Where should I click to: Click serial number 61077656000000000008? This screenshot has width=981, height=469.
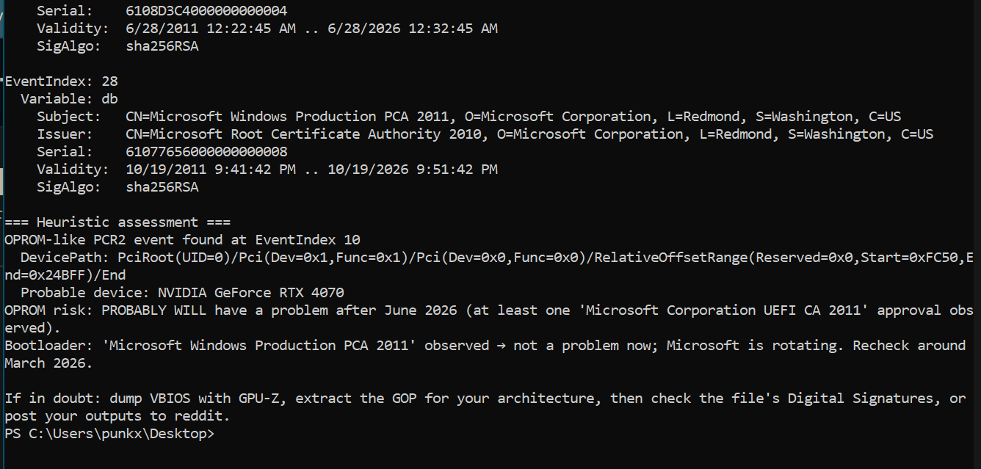[206, 152]
